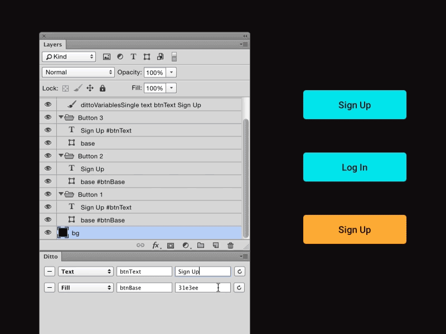Hide the bg layer
The width and height of the screenshot is (446, 334).
(48, 233)
